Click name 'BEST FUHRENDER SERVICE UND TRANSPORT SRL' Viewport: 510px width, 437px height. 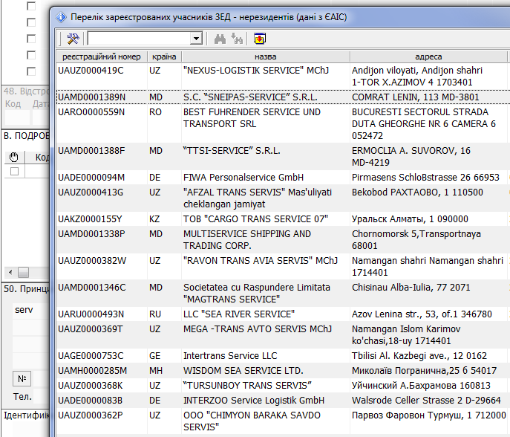point(252,118)
